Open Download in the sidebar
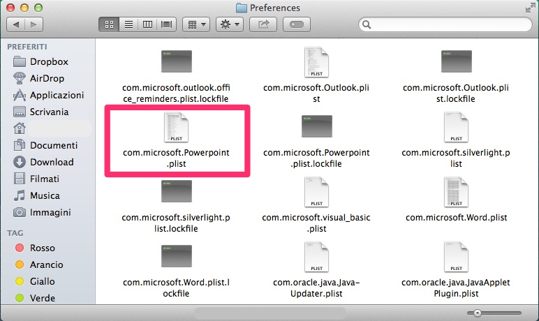Screen dimensions: 539x321 [x=43, y=162]
